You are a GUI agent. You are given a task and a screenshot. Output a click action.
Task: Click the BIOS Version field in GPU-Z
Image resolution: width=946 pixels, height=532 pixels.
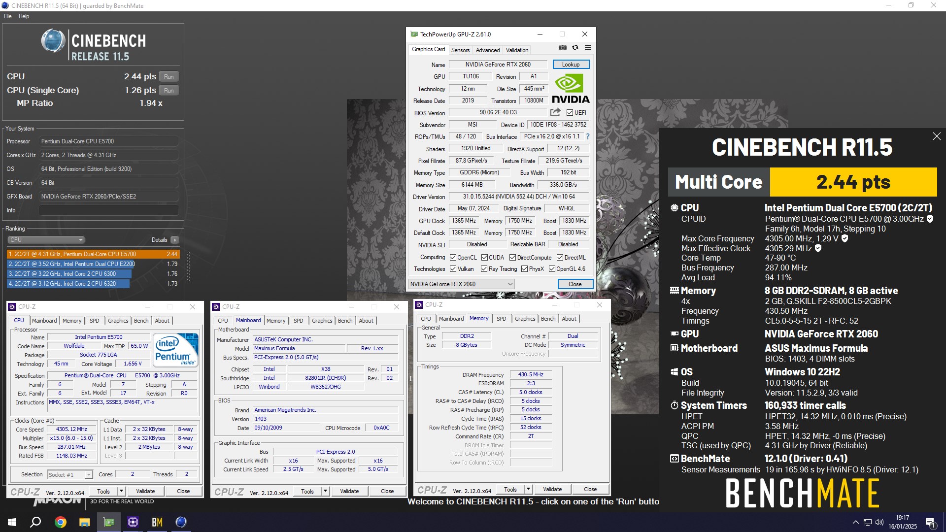[498, 112]
